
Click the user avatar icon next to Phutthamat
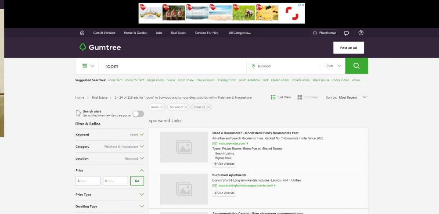coord(315,33)
